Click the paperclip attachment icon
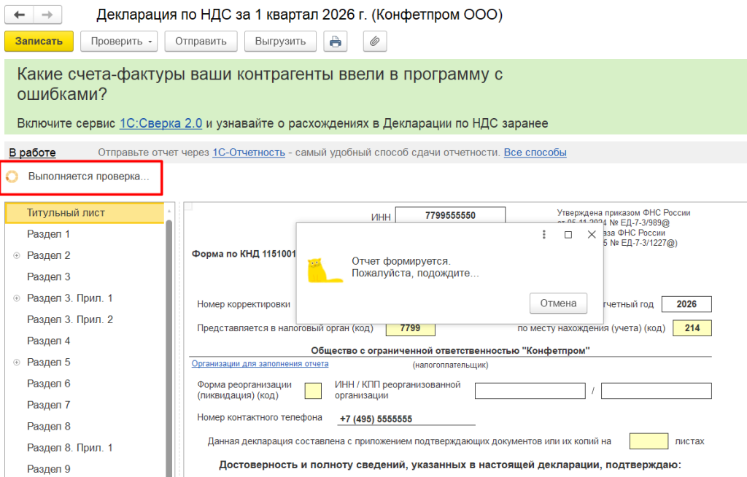747x477 pixels. coord(374,42)
